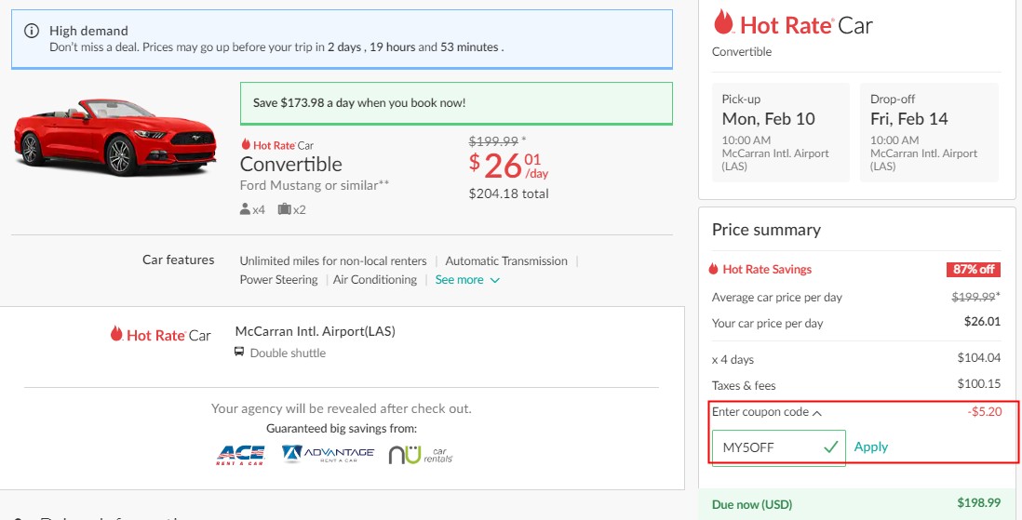Click Your agency will be revealed text

341,408
